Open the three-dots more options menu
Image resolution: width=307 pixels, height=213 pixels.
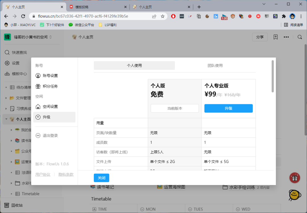coord(286,37)
